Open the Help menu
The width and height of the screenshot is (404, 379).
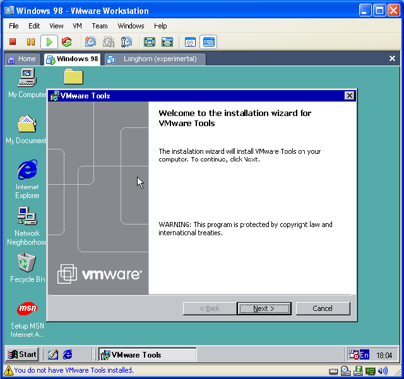pyautogui.click(x=160, y=26)
